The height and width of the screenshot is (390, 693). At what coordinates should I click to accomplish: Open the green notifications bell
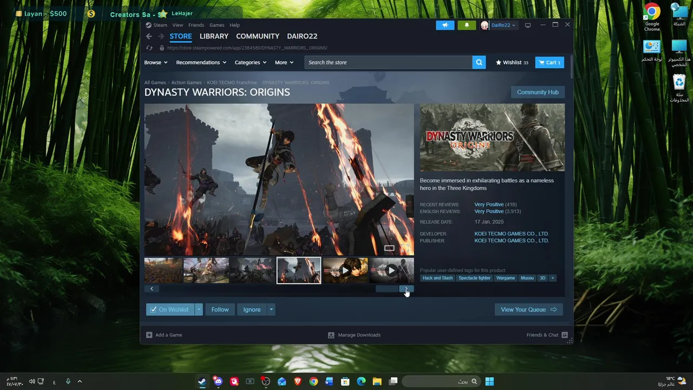point(467,25)
